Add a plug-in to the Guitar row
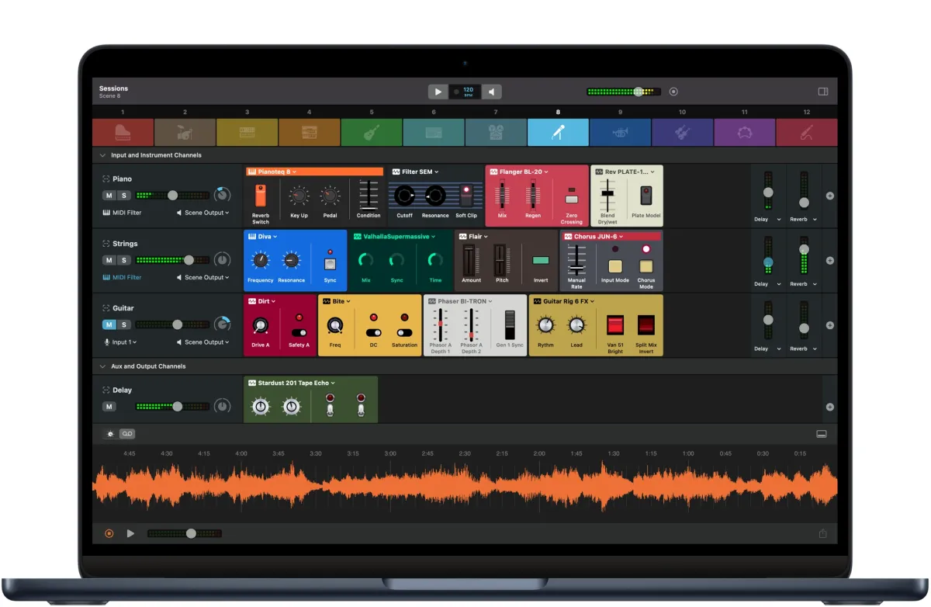931x607 pixels. coord(829,325)
